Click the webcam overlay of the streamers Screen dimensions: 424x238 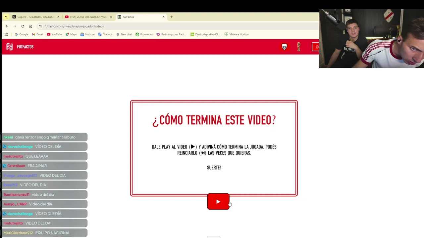[x=371, y=38]
